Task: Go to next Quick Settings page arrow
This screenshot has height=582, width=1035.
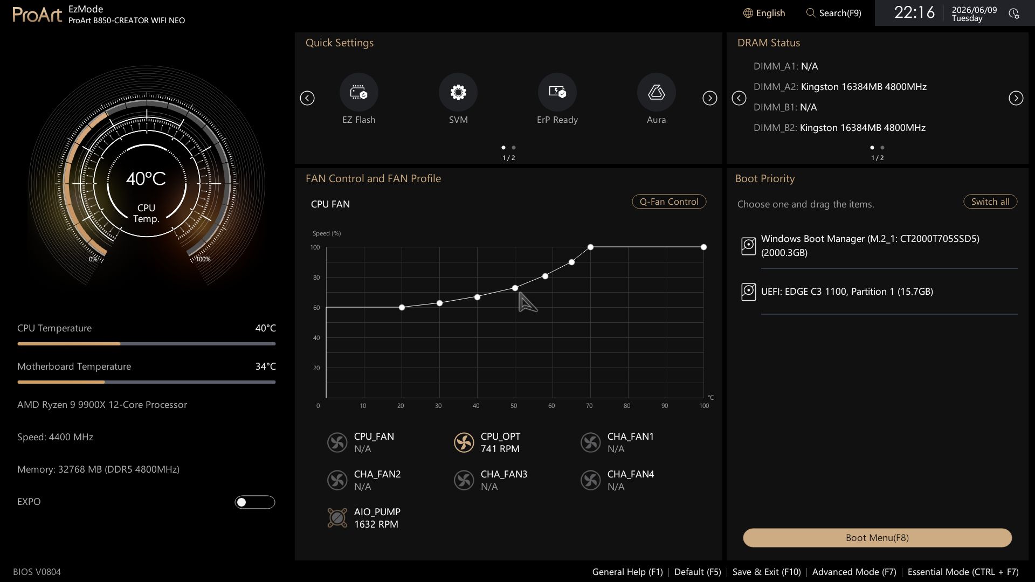Action: click(x=710, y=98)
